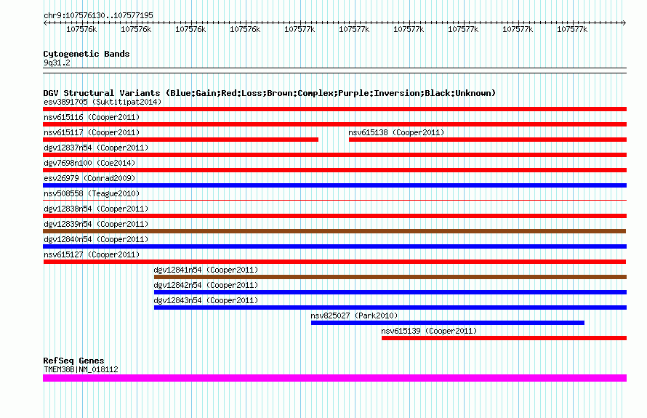Open the nsv825027 (Park2010) label
This screenshot has width=647, height=418.
tap(354, 315)
